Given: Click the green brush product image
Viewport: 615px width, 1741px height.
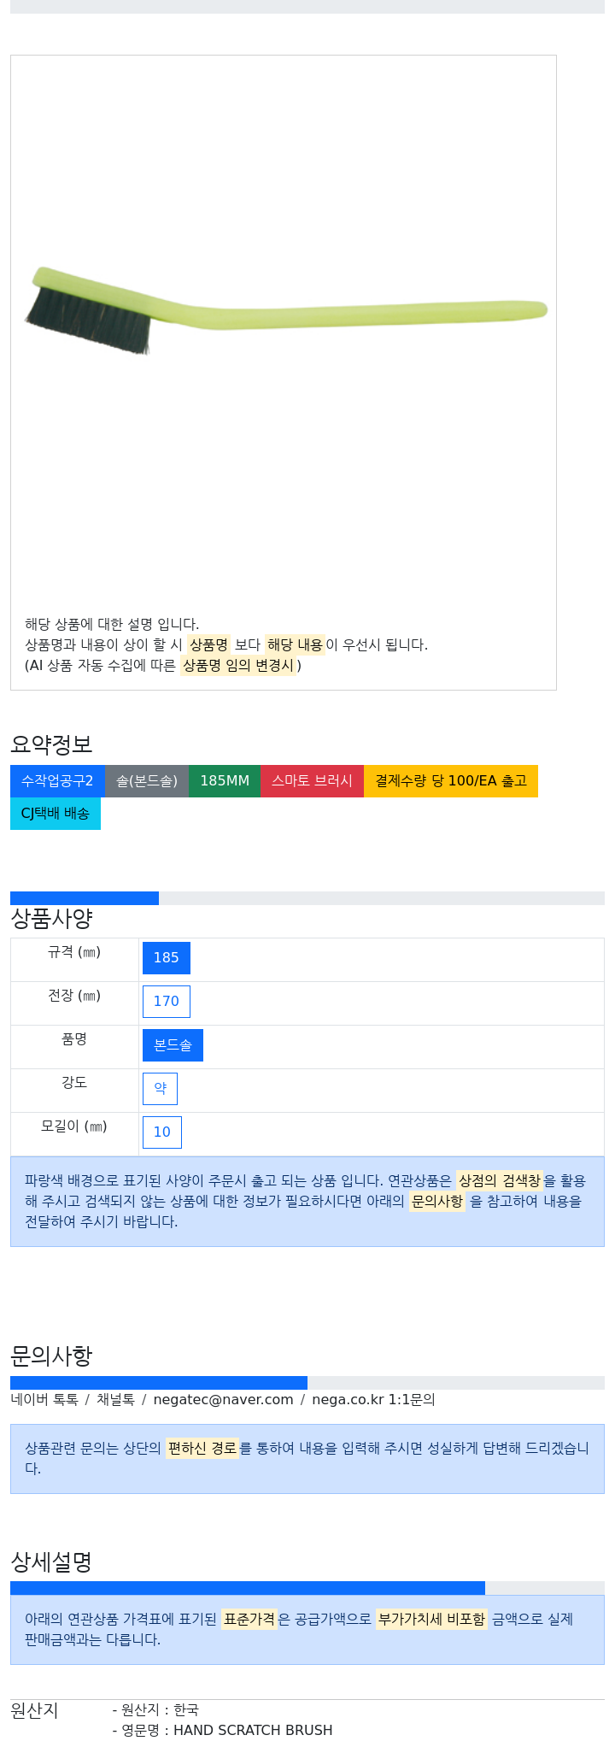Looking at the screenshot, I should pyautogui.click(x=285, y=311).
